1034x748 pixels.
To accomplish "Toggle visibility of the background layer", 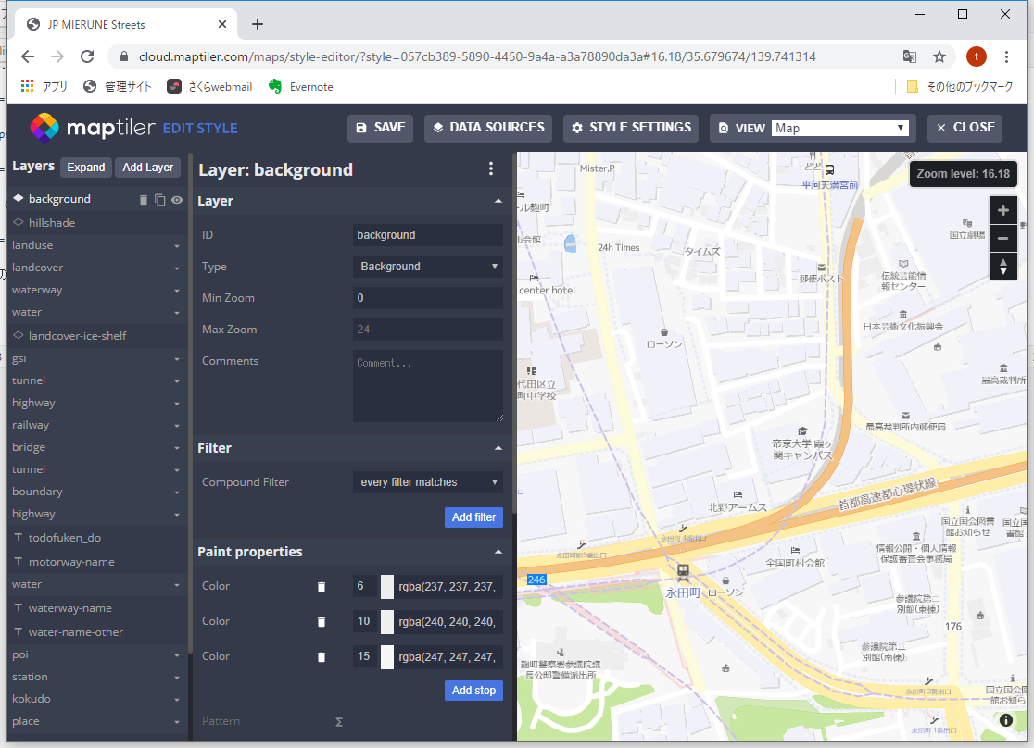I will pos(176,199).
